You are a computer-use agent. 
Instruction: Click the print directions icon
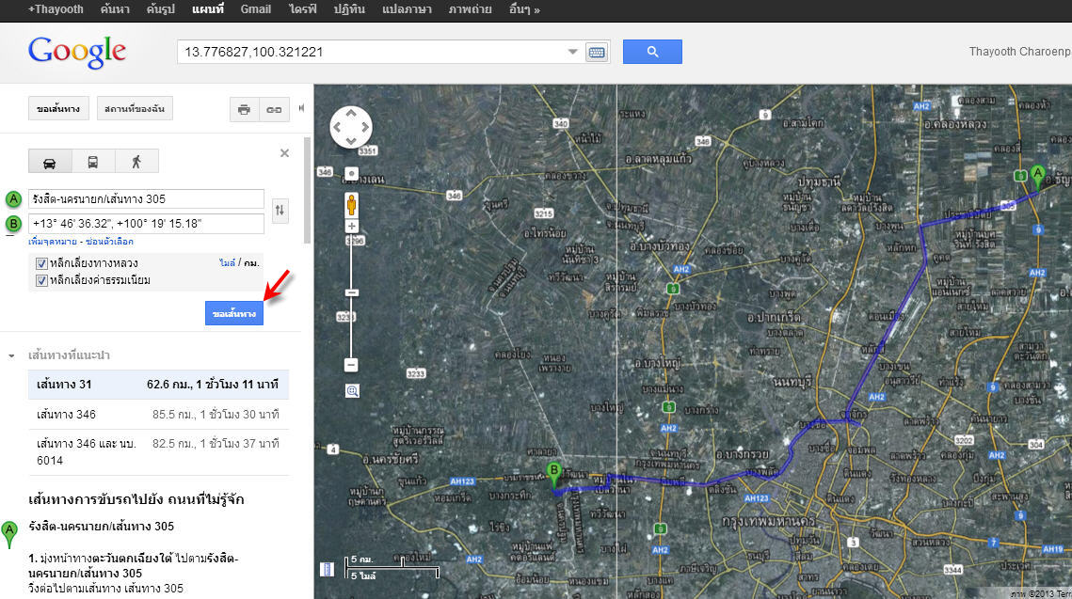[244, 109]
